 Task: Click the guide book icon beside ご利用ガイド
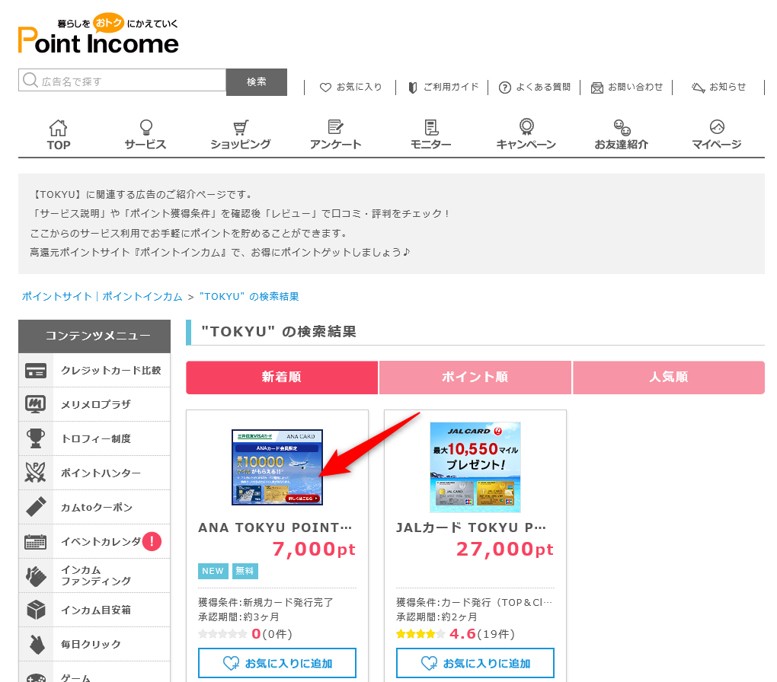click(x=412, y=88)
